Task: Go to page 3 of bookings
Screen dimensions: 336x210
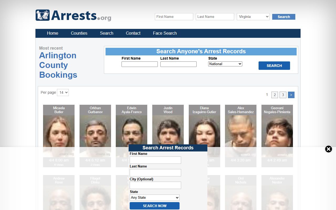Action: click(283, 95)
